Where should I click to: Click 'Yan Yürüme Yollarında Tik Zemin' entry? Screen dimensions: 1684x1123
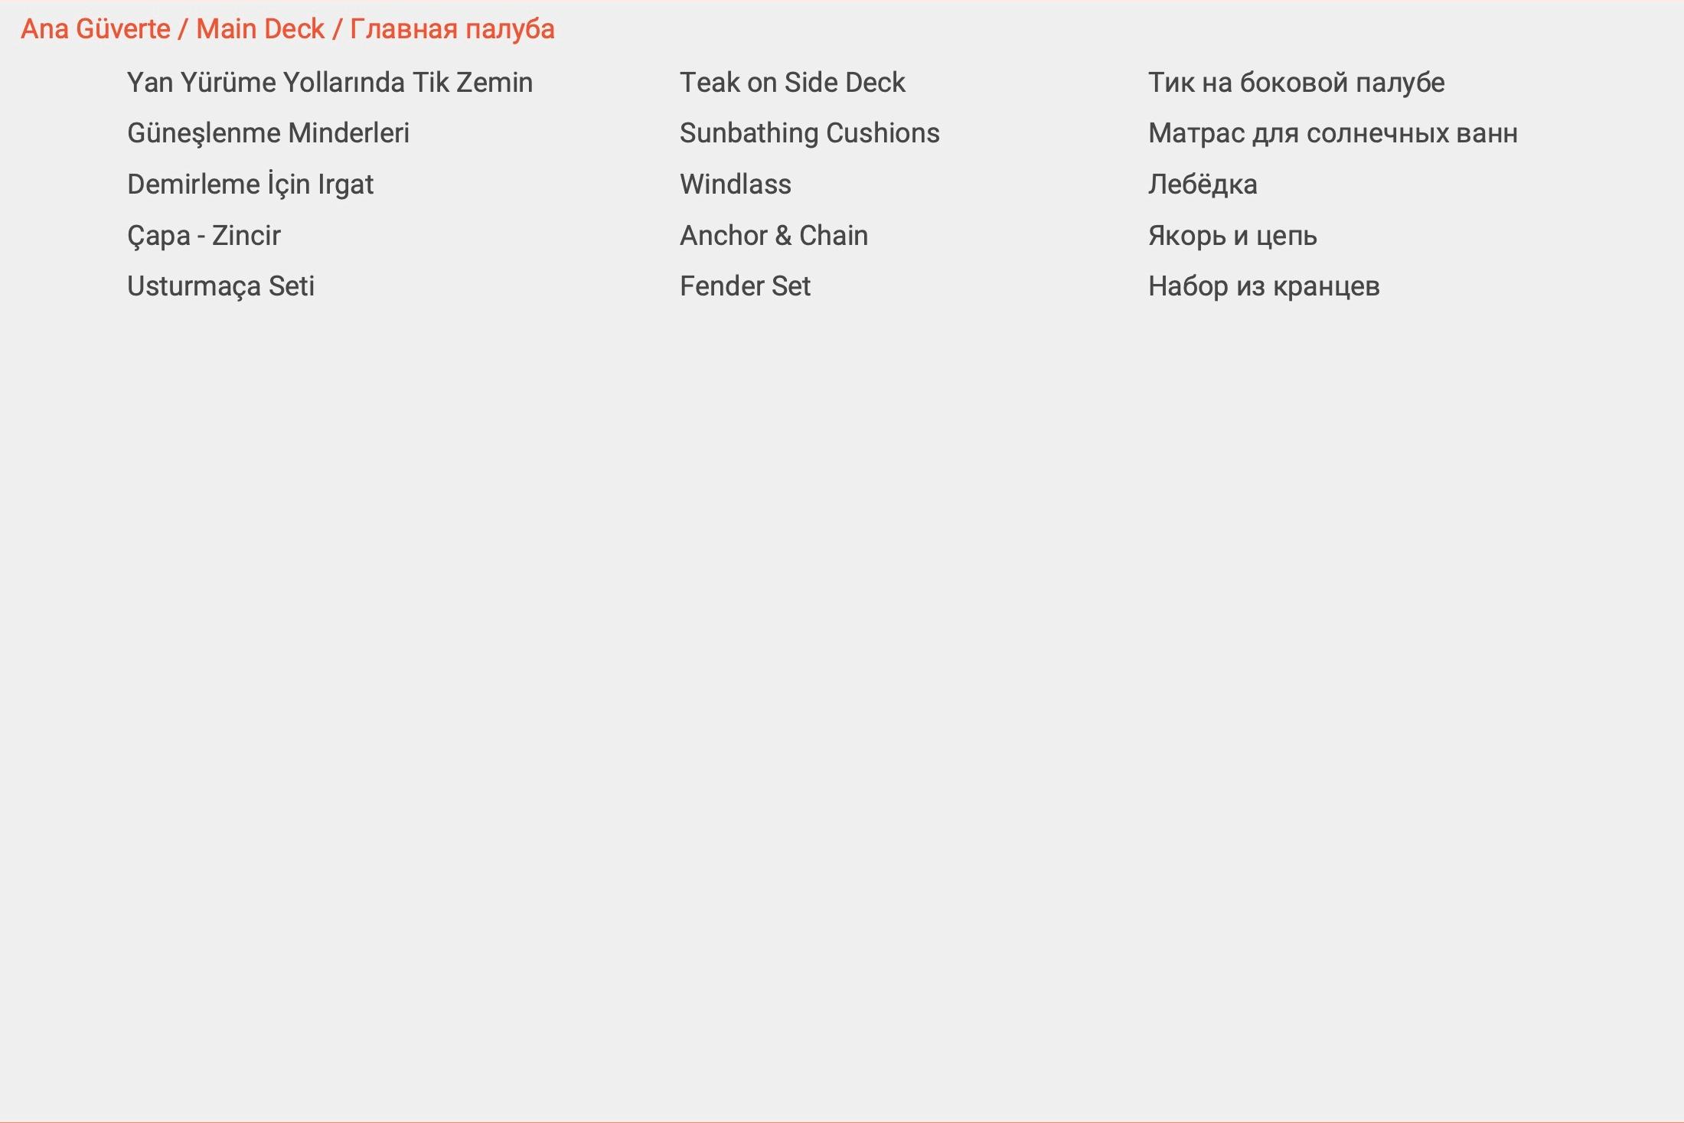point(330,83)
